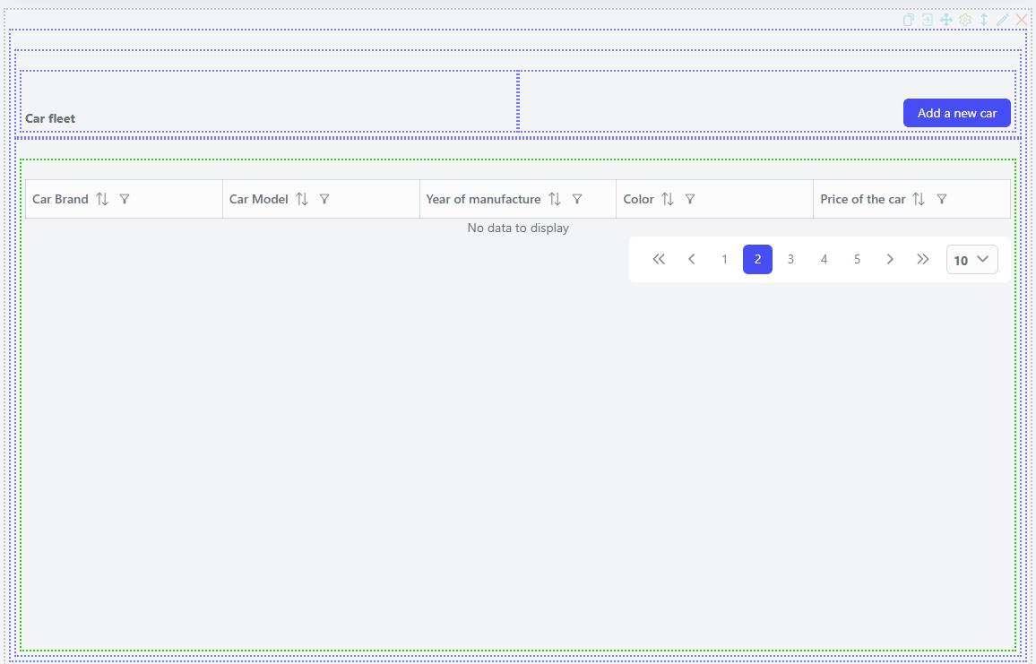Go to the next page arrow

click(890, 260)
